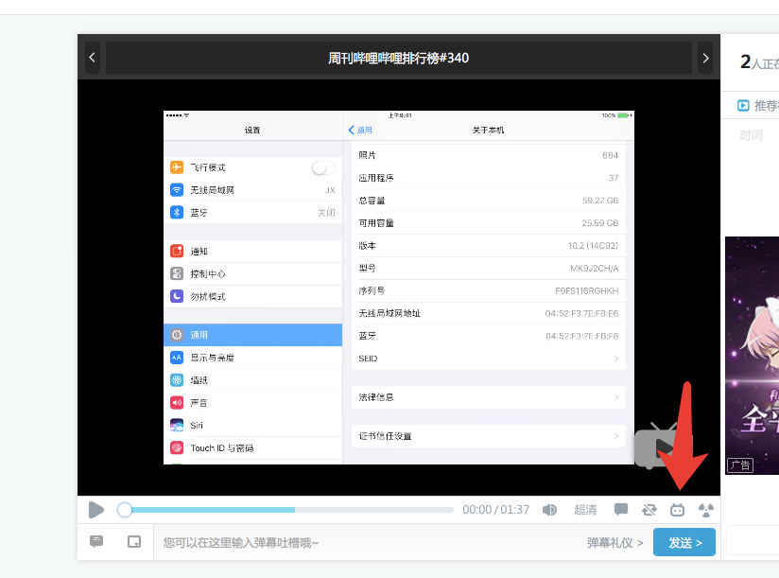Seek within the buffered progress bar
The height and width of the screenshot is (578, 779).
pyautogui.click(x=214, y=510)
